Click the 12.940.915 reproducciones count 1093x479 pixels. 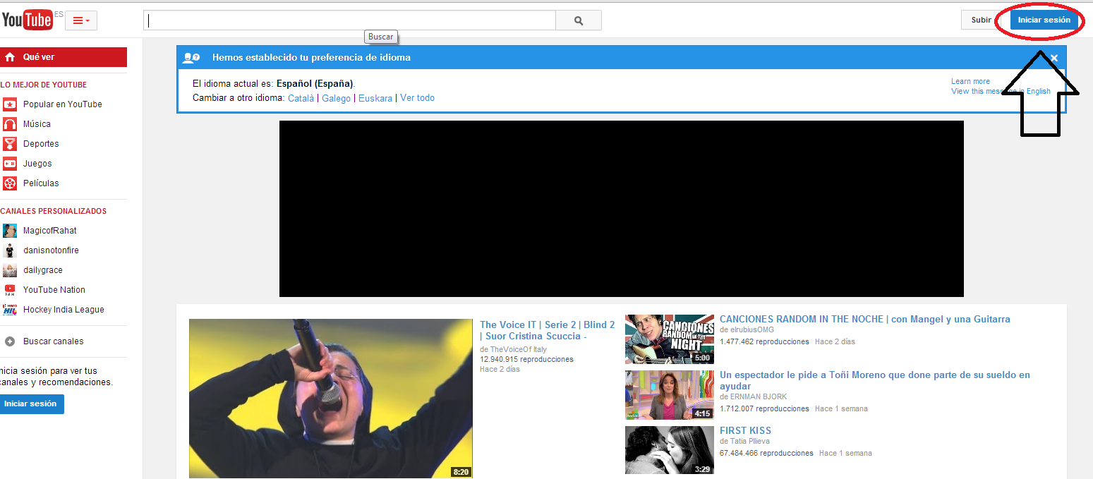526,359
